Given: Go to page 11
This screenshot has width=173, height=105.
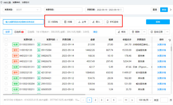Looking at the screenshot, I should click(x=126, y=100).
